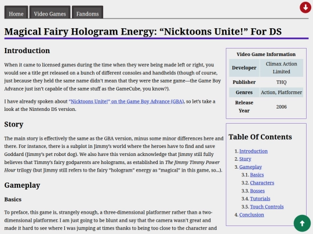Jump to Gameplay in table of contents
Image resolution: width=313 pixels, height=234 pixels.
click(x=250, y=167)
